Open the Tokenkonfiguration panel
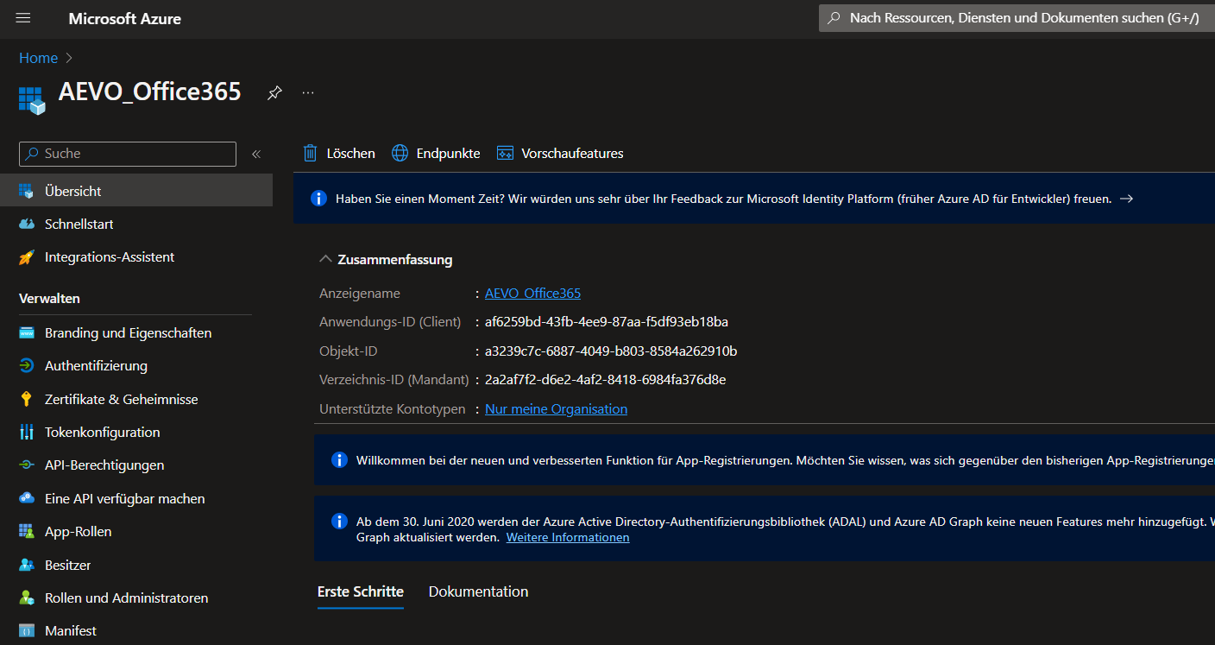The height and width of the screenshot is (645, 1215). [102, 432]
